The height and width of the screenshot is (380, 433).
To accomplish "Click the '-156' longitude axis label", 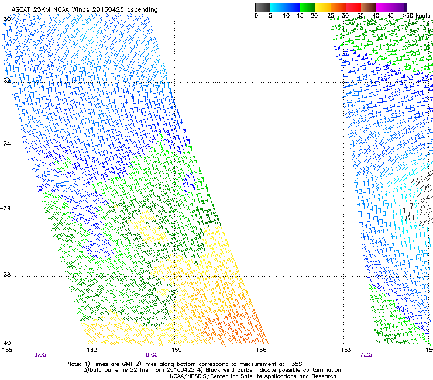I will 259,350.
